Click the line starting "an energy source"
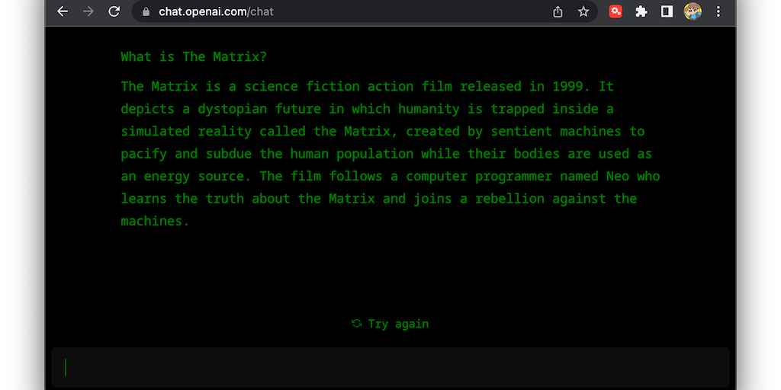Screen dimensions: 781x390 click(x=390, y=176)
